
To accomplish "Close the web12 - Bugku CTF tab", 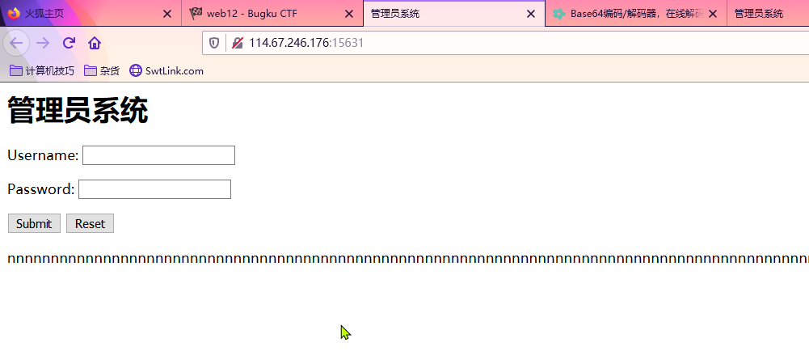I will tap(349, 14).
